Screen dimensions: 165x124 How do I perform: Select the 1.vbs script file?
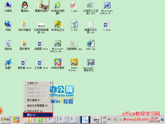pos(74,26)
